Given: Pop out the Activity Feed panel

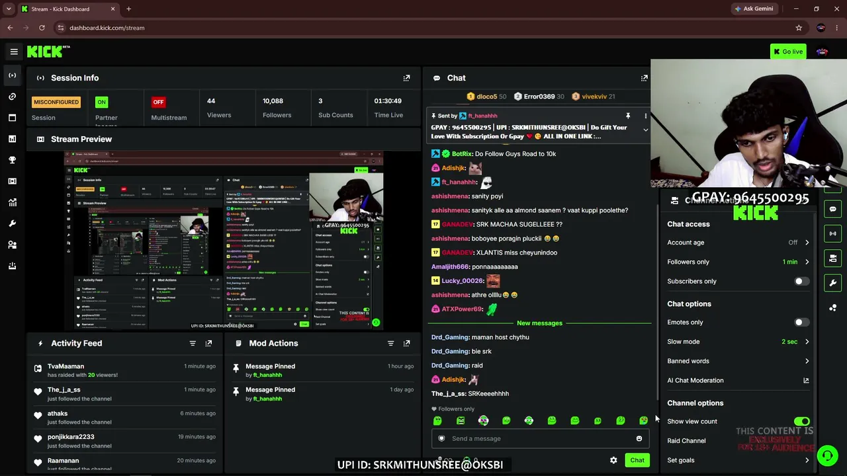Looking at the screenshot, I should (208, 343).
